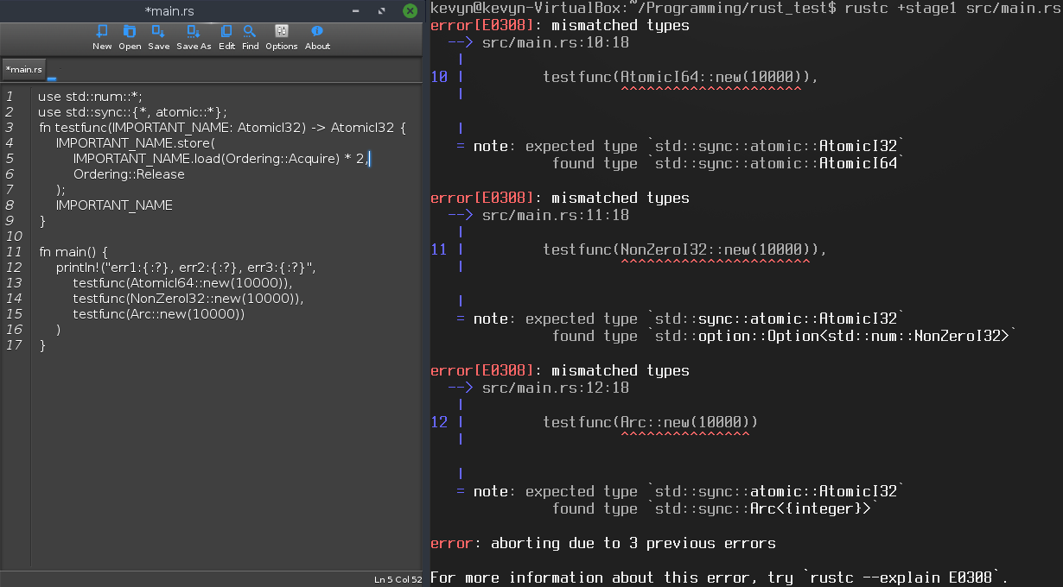This screenshot has width=1063, height=587.
Task: Click the Ln 5 Col 52 status indicator
Action: tap(398, 578)
